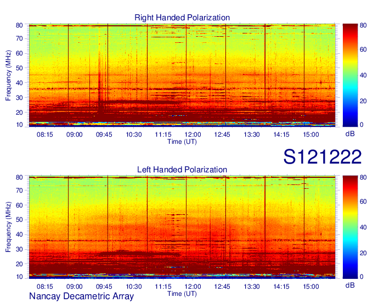The height and width of the screenshot is (303, 373).
Task: Click "09:00" time tick on right-handed plot
Action: 74,134
